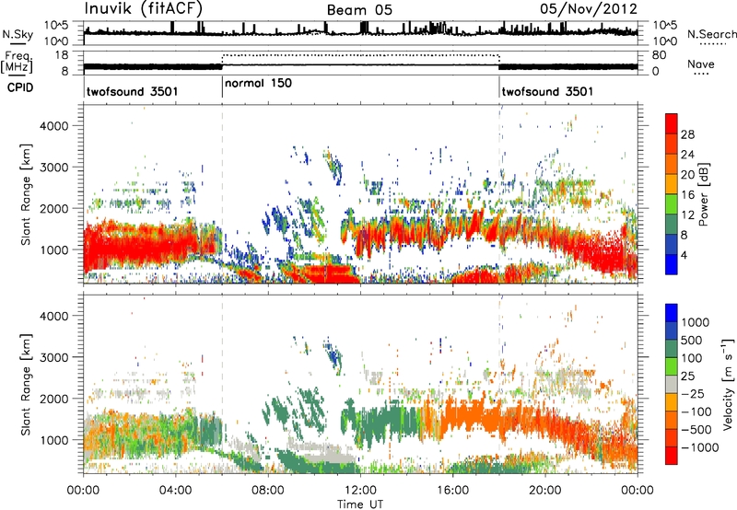Image resolution: width=737 pixels, height=510 pixels.
Task: Click the left '10^5' noise tick label
Action: (56, 25)
